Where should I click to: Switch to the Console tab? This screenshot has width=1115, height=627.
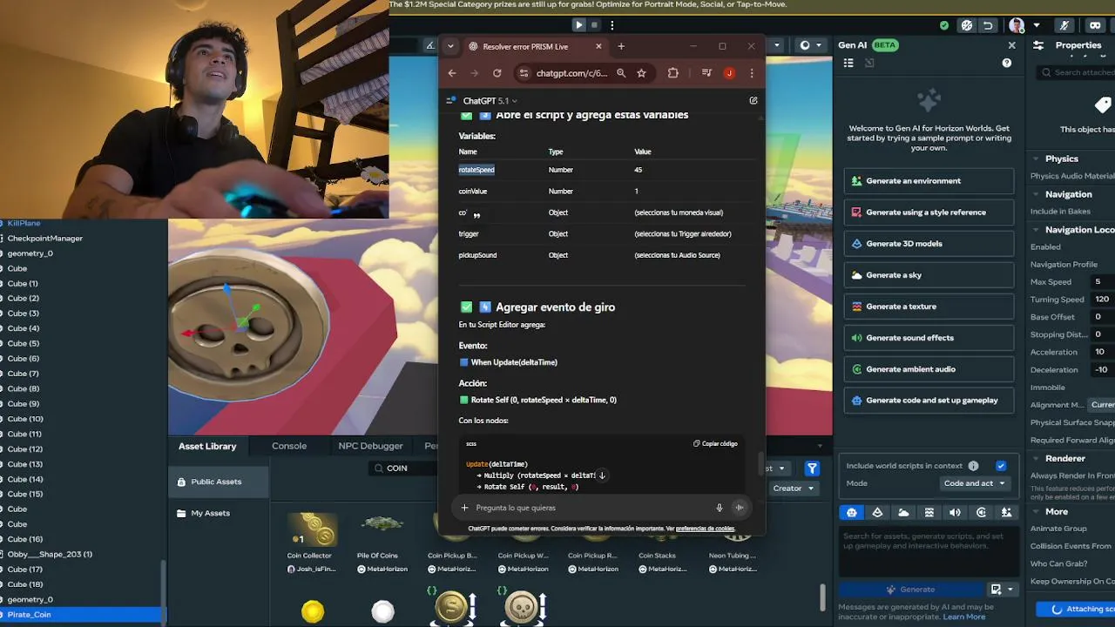(289, 446)
